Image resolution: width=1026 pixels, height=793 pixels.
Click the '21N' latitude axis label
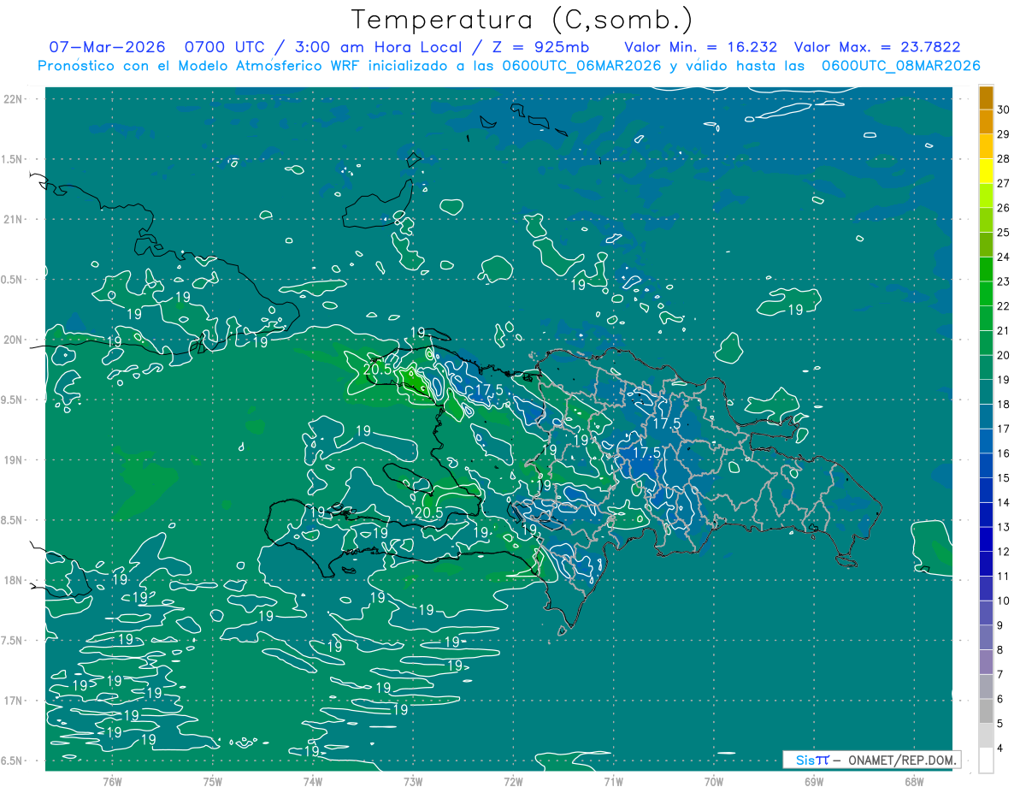tap(15, 219)
